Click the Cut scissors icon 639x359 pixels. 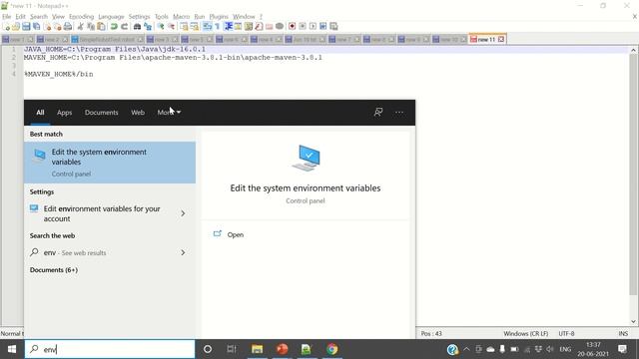[x=80, y=27]
